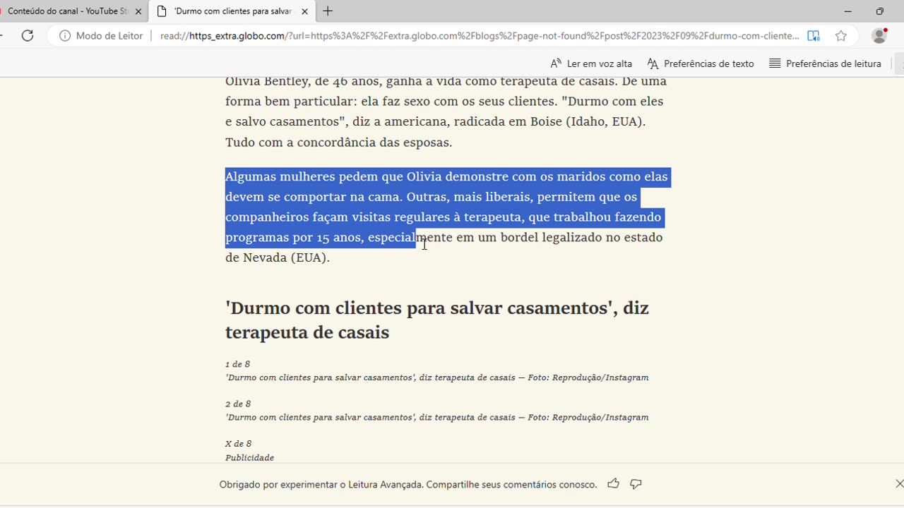The height and width of the screenshot is (508, 904).
Task: Click the 'Publicidade' label
Action: tap(249, 457)
